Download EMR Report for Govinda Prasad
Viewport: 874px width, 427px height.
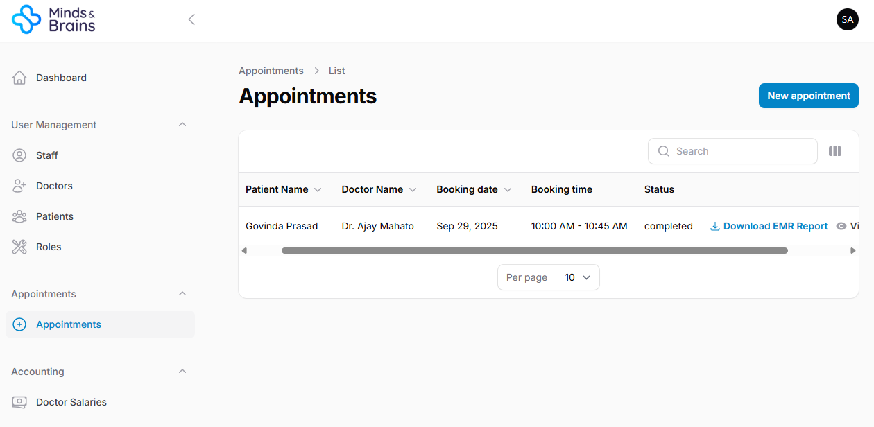point(769,226)
